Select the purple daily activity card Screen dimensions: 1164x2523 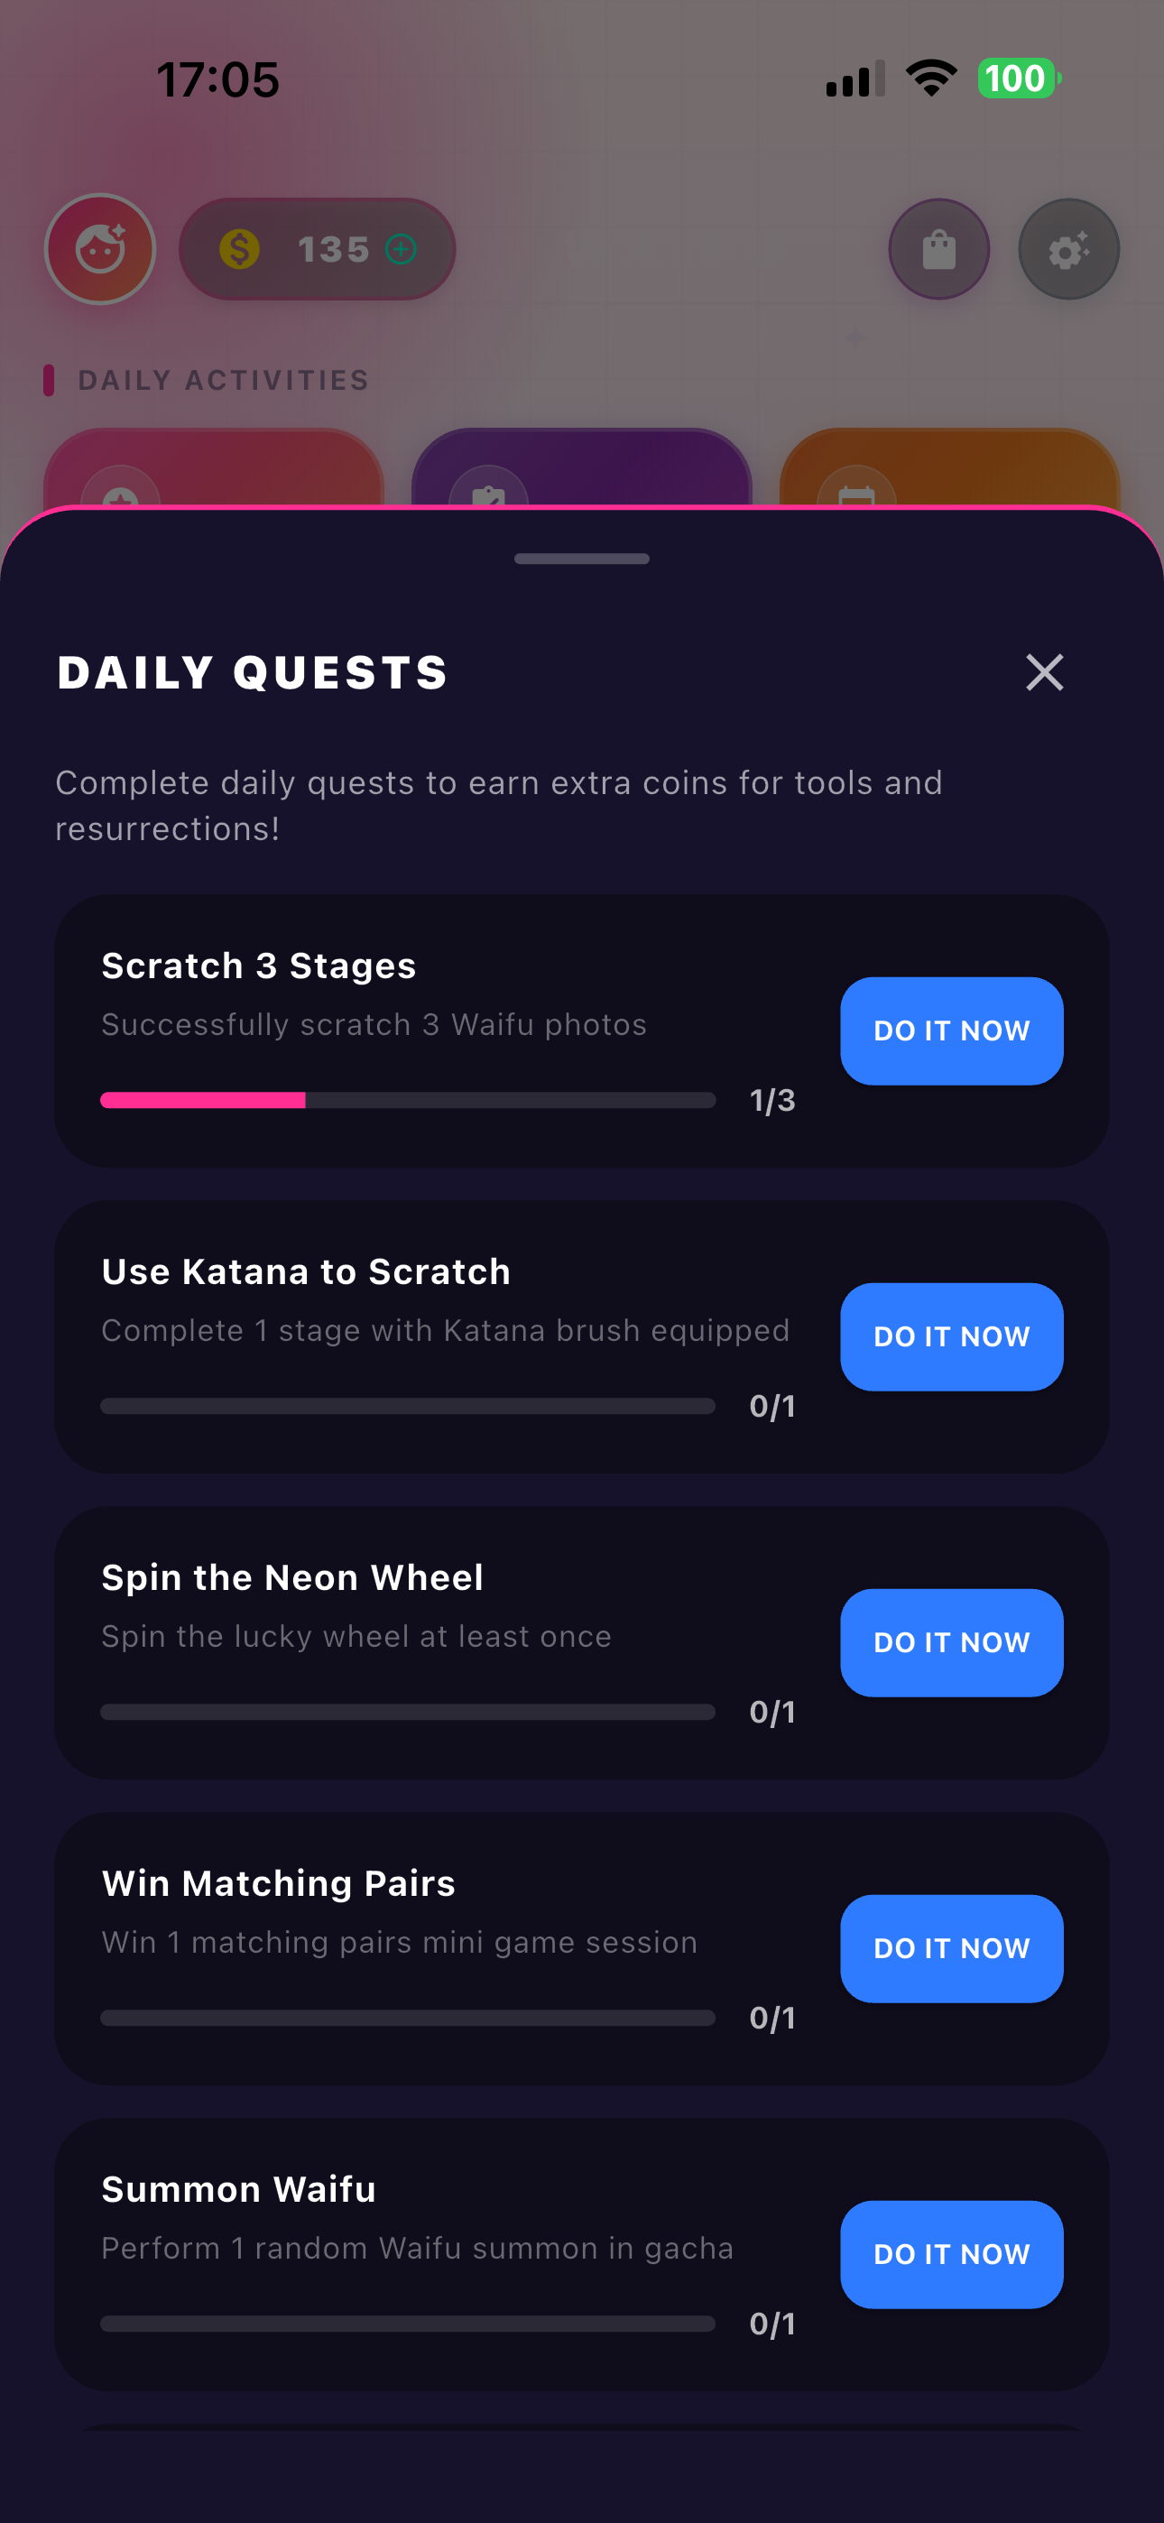582,467
